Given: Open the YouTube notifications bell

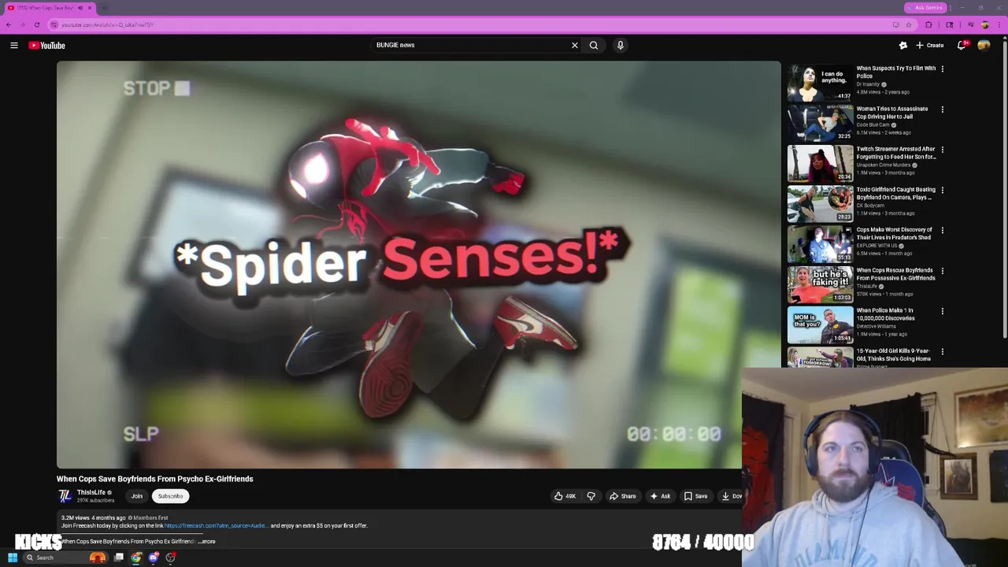Looking at the screenshot, I should (x=961, y=45).
